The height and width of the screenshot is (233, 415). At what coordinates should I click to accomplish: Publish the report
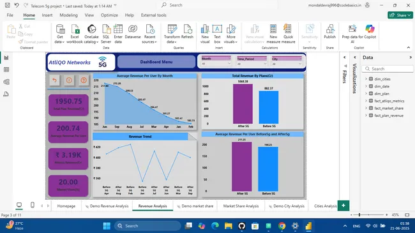[330, 29]
